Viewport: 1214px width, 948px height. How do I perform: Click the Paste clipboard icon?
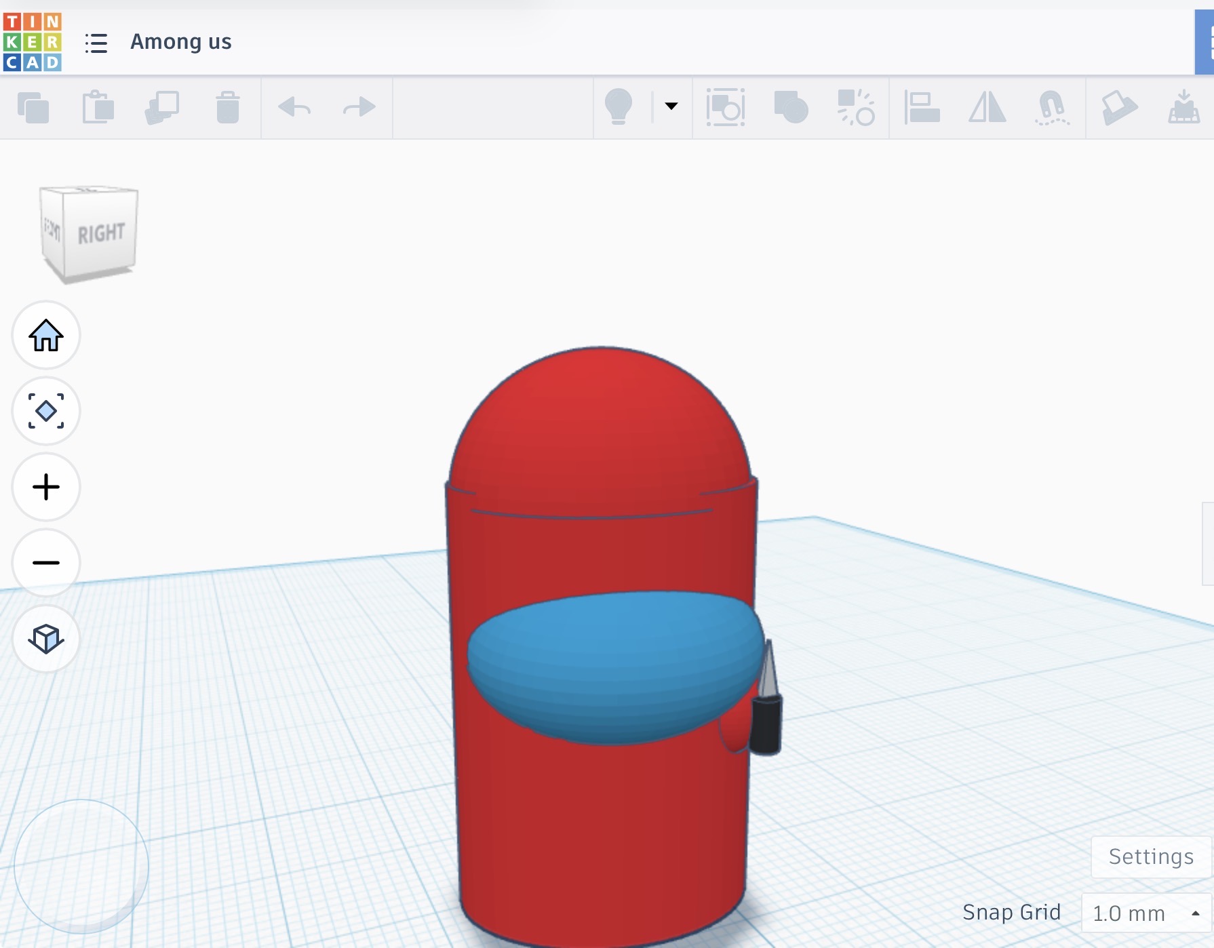(x=98, y=107)
